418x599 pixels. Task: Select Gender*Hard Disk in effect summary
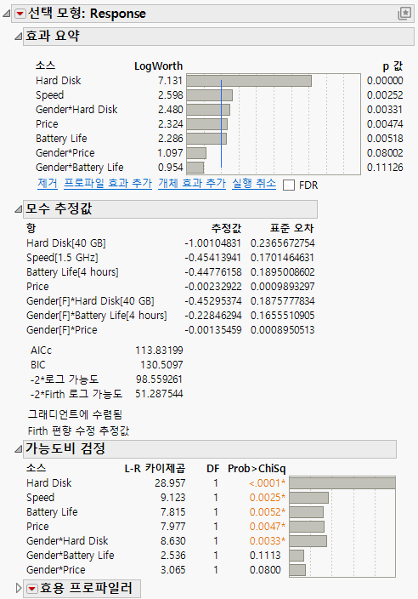76,110
